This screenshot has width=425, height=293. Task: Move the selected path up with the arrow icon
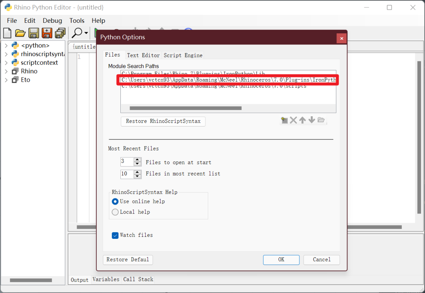click(x=303, y=120)
